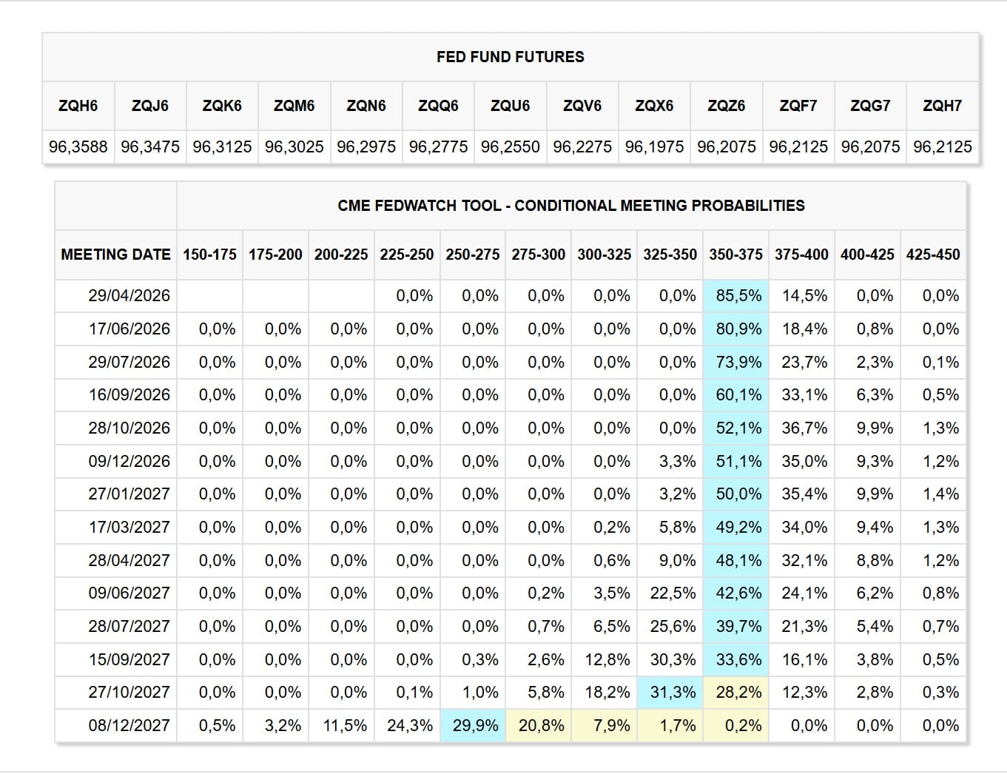Click the MEETING DATE column header
The height and width of the screenshot is (774, 1007).
[115, 255]
